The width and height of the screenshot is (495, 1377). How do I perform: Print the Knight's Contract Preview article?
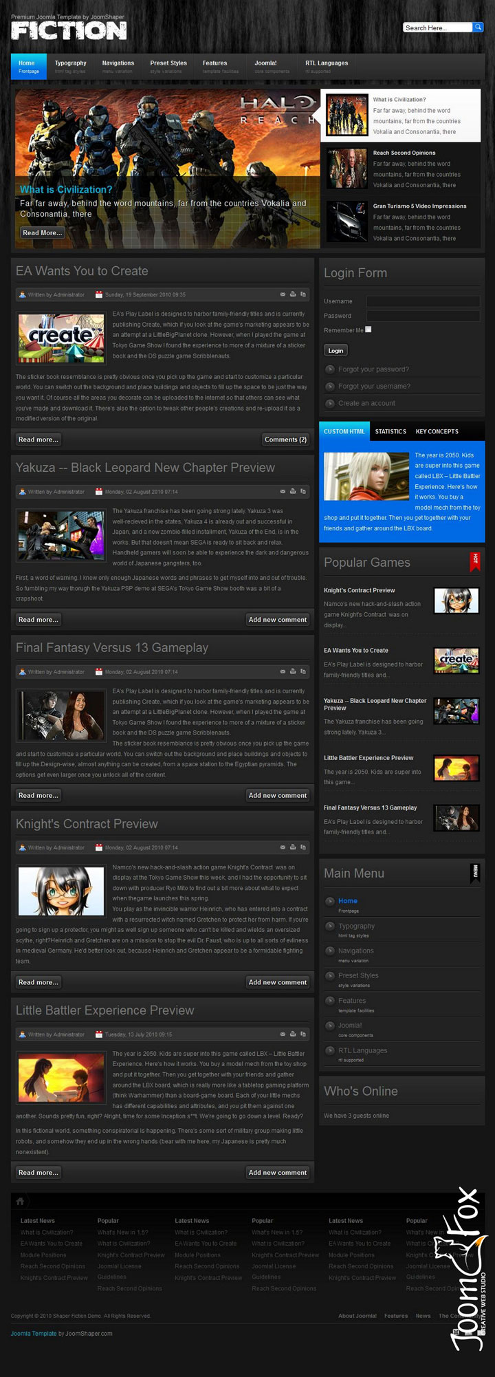(x=293, y=847)
